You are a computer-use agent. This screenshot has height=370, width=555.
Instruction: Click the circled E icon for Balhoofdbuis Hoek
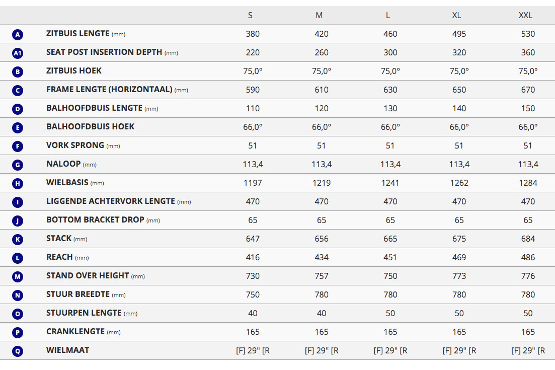(18, 127)
